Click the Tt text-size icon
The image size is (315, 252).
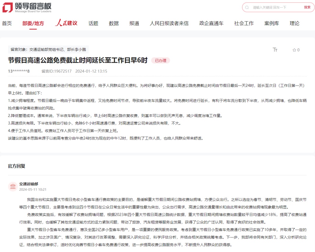[x=275, y=50]
